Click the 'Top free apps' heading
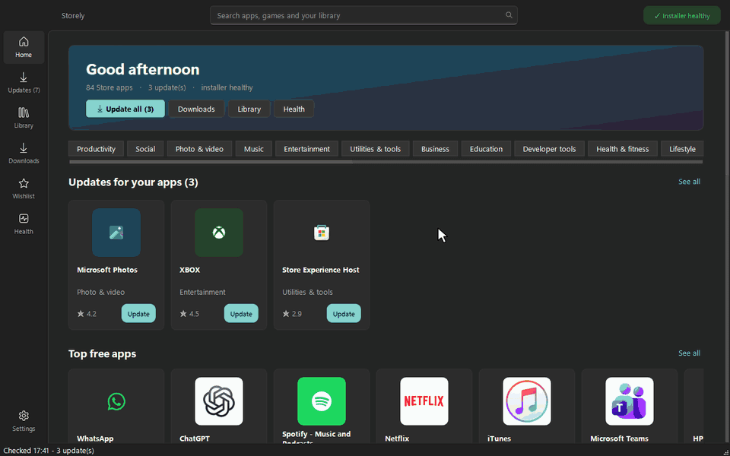The width and height of the screenshot is (730, 456). pyautogui.click(x=103, y=353)
